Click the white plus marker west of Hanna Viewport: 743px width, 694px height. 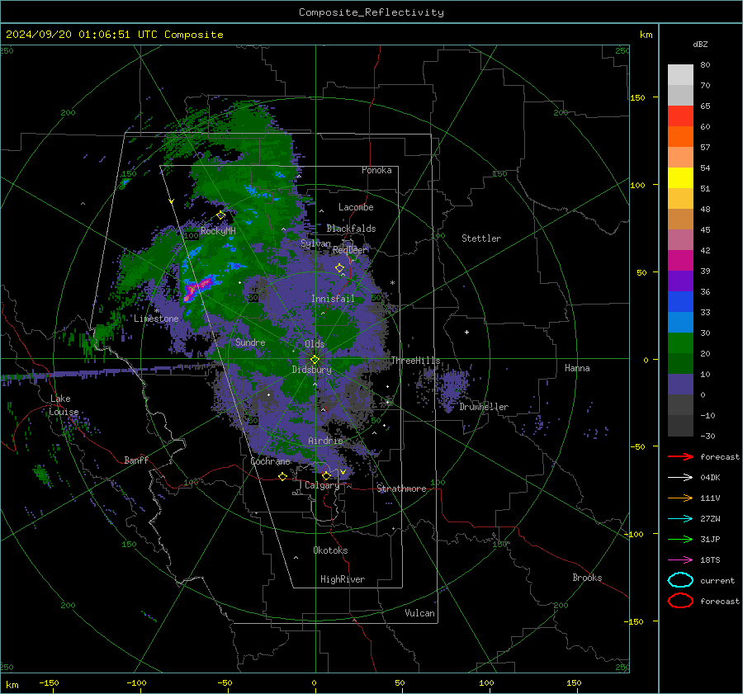466,332
